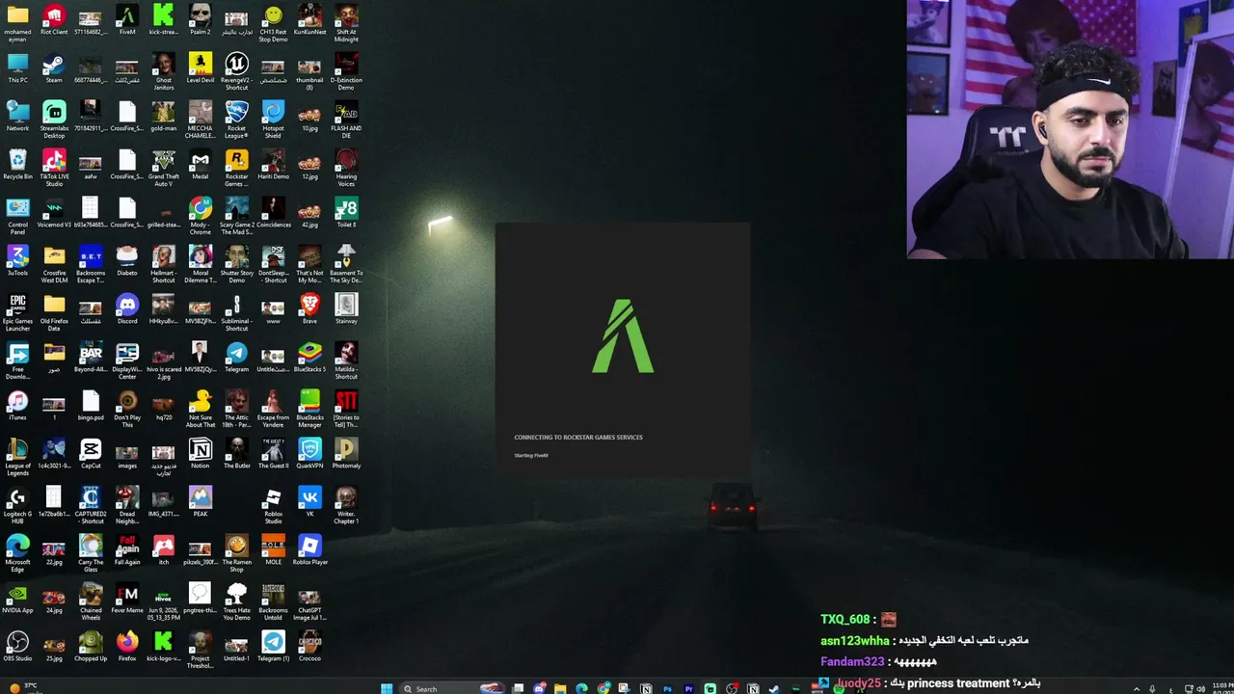
Task: Open the Photomaly desktop shortcut
Action: [x=346, y=454]
